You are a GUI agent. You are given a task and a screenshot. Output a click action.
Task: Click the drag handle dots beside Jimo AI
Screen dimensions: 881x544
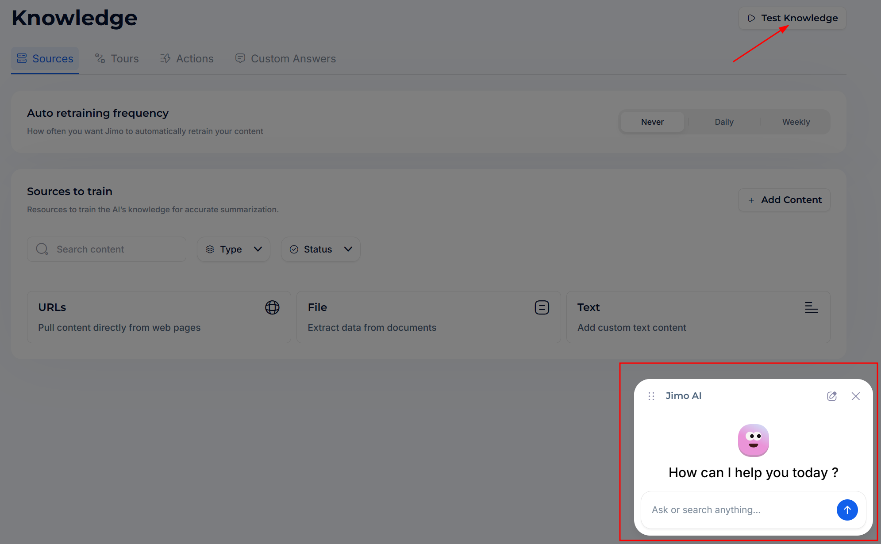click(651, 396)
